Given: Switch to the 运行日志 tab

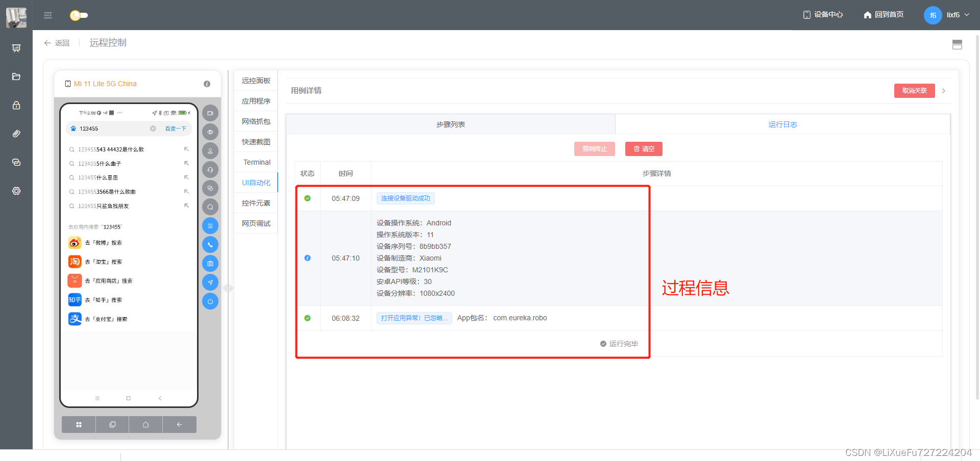Looking at the screenshot, I should 782,124.
